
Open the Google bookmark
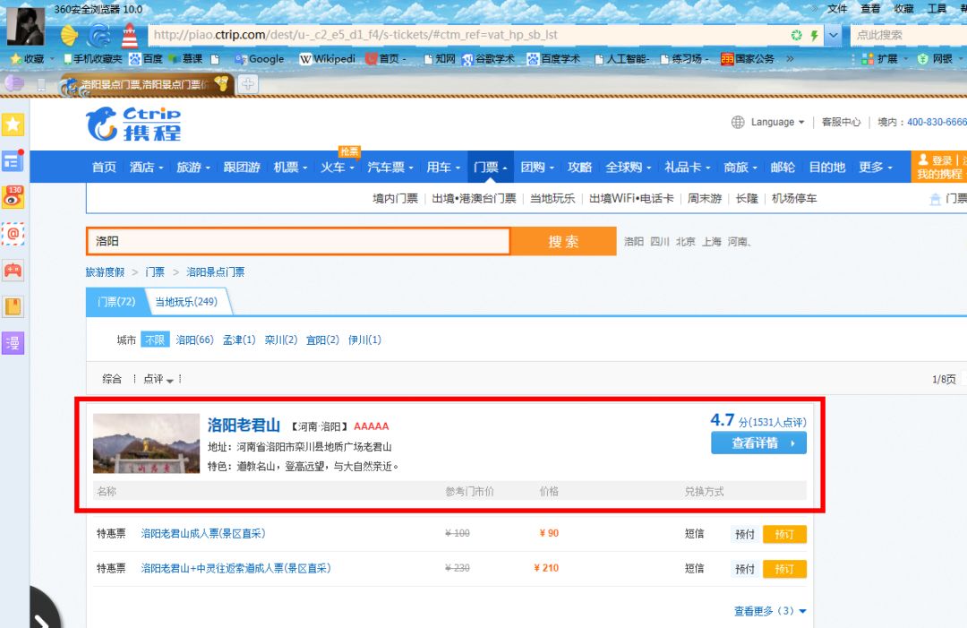coord(260,58)
